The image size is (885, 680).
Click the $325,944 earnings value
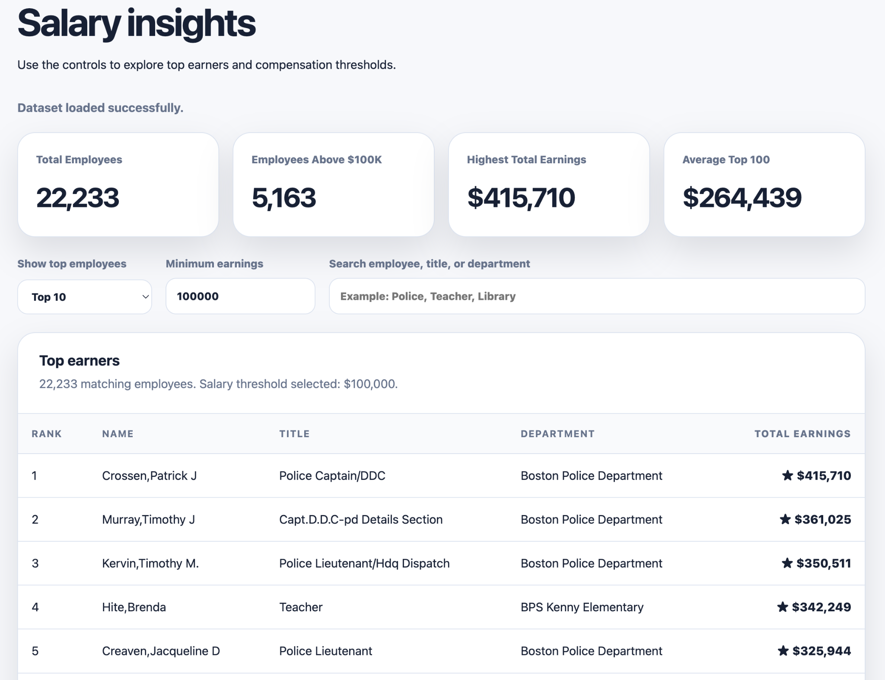821,651
